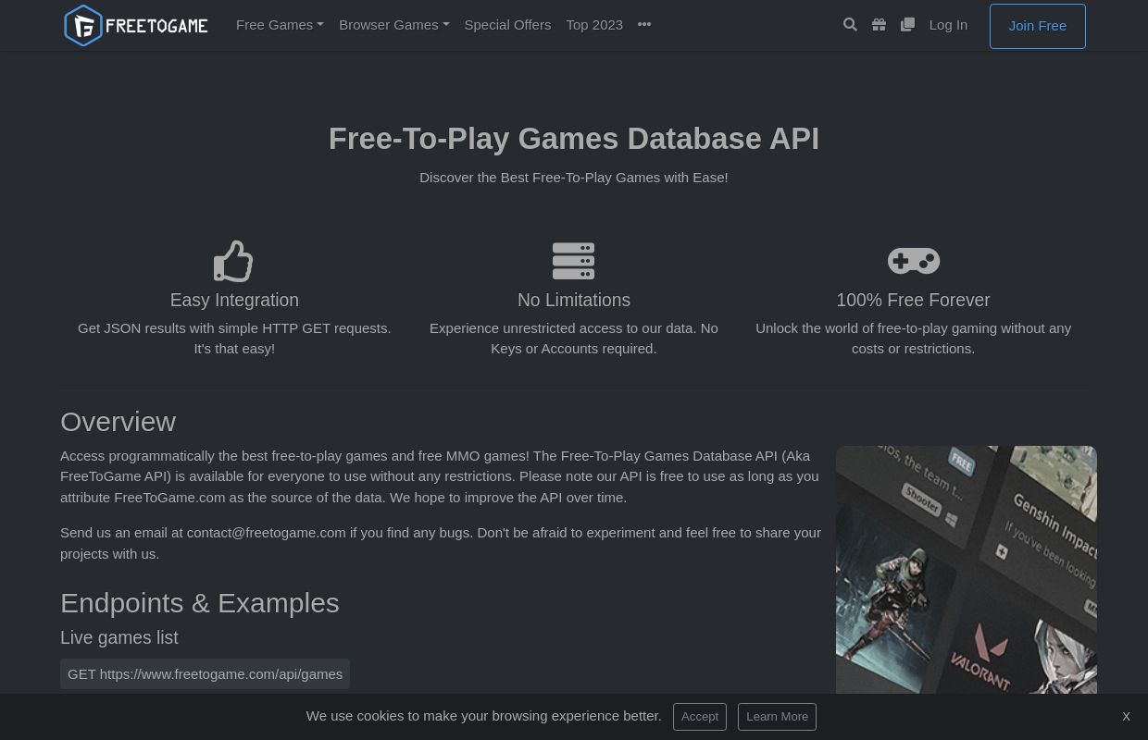Open the giveaways gift icon
This screenshot has height=740, width=1148.
tap(879, 25)
